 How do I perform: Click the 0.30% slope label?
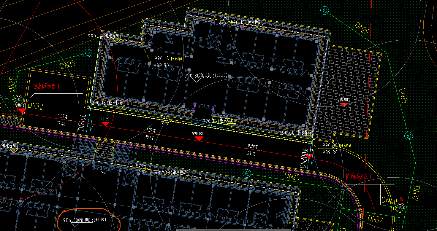point(224,18)
